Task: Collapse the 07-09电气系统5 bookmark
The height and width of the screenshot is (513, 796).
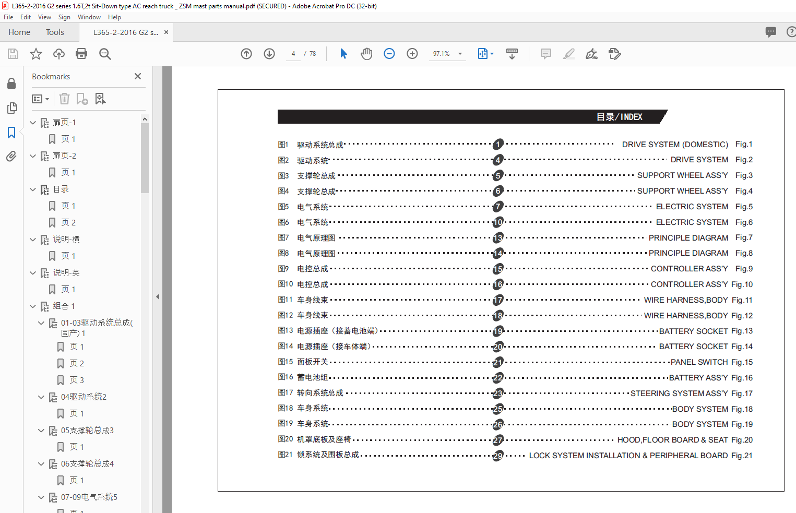Action: (x=41, y=497)
